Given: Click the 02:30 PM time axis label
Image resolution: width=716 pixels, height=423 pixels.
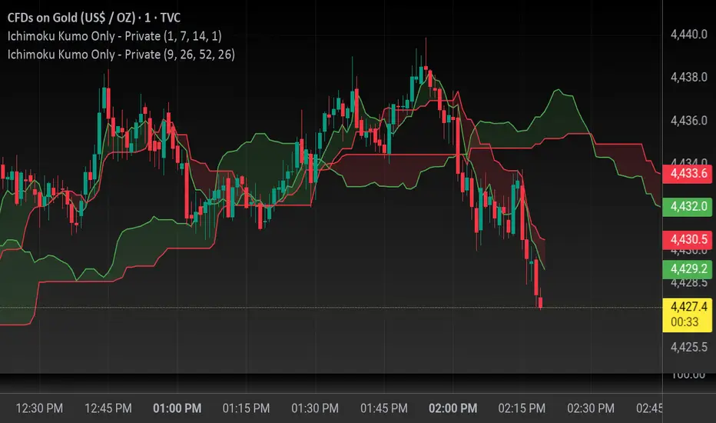Looking at the screenshot, I should tap(591, 408).
